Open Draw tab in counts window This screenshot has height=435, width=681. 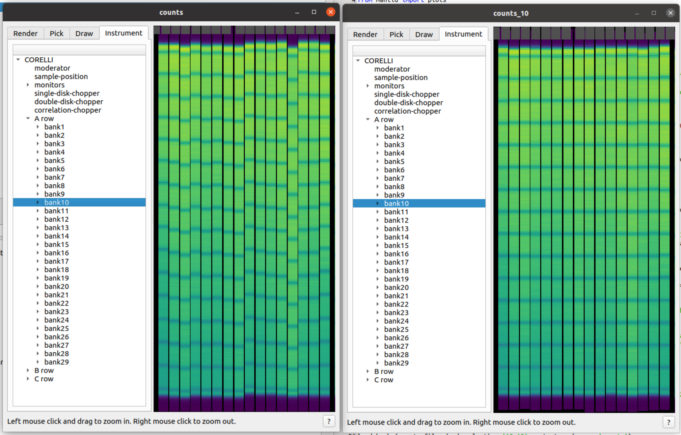84,34
